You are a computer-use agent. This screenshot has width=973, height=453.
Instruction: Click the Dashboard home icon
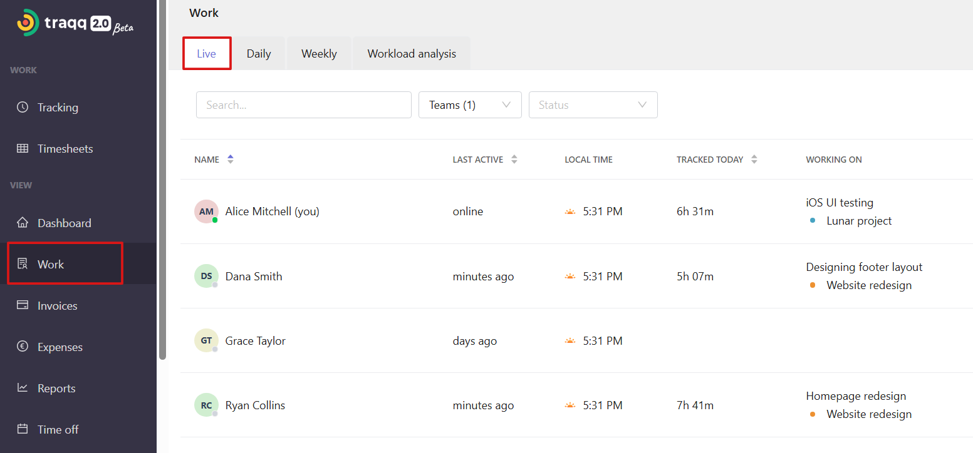pos(23,223)
